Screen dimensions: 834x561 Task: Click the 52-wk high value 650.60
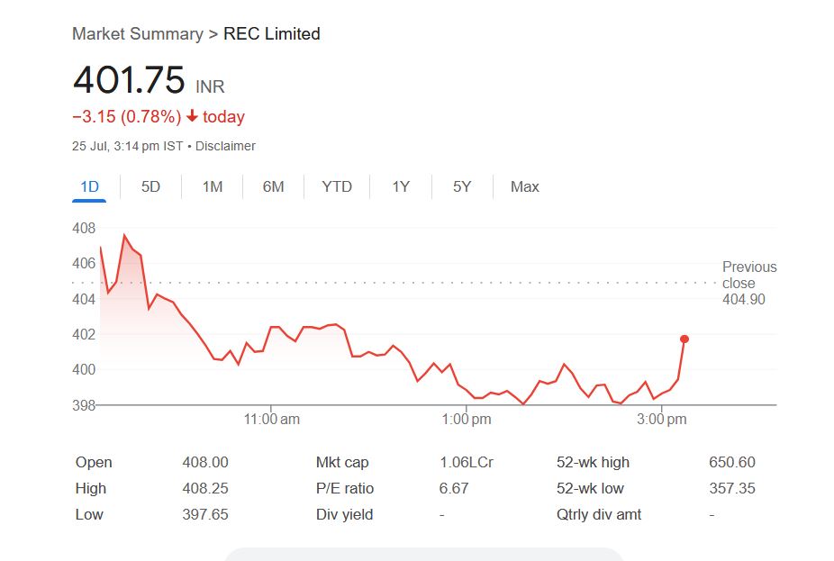pyautogui.click(x=732, y=462)
